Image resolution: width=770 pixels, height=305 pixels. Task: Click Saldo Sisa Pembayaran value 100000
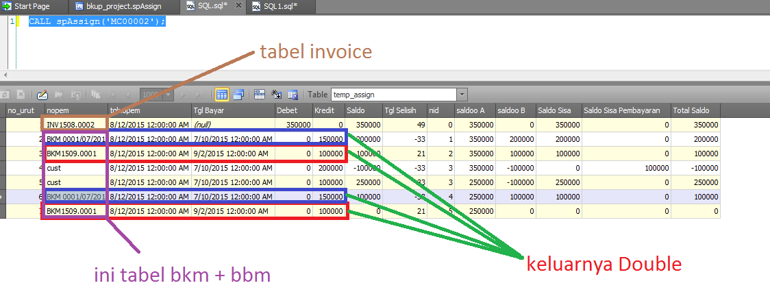626,168
